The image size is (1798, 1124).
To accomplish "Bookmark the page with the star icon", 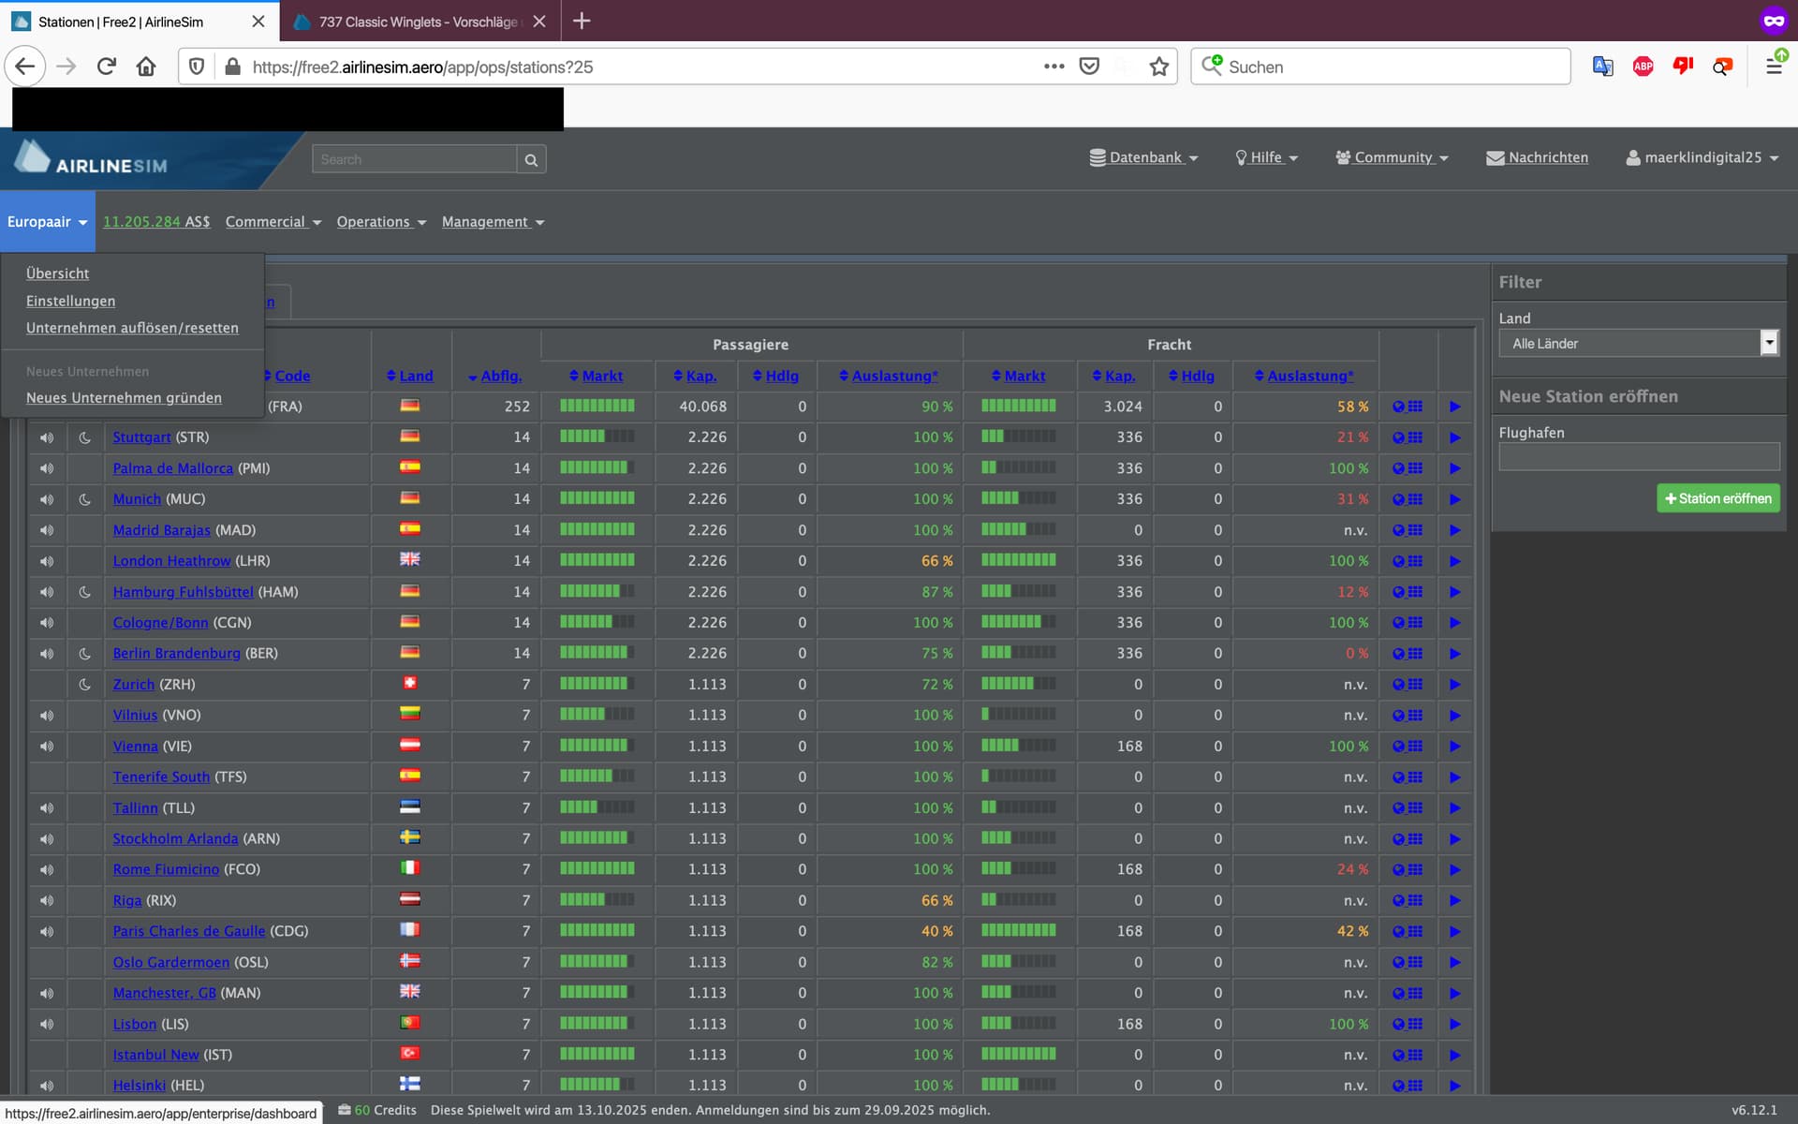I will [1159, 67].
